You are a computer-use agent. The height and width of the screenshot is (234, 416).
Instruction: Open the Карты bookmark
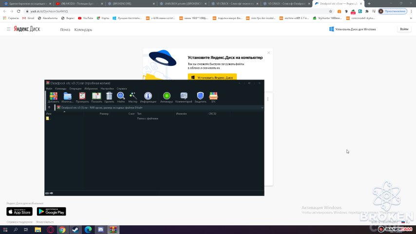tap(103, 18)
